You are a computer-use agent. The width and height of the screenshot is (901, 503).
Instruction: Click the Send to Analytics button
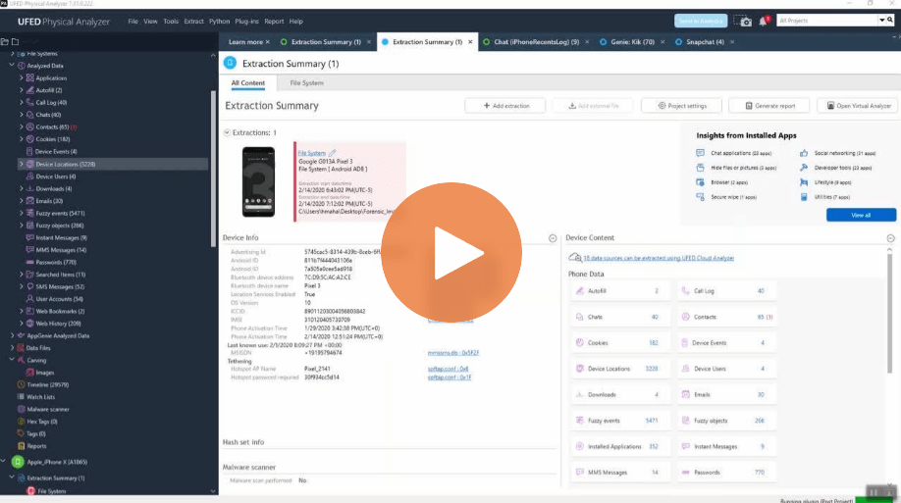701,21
